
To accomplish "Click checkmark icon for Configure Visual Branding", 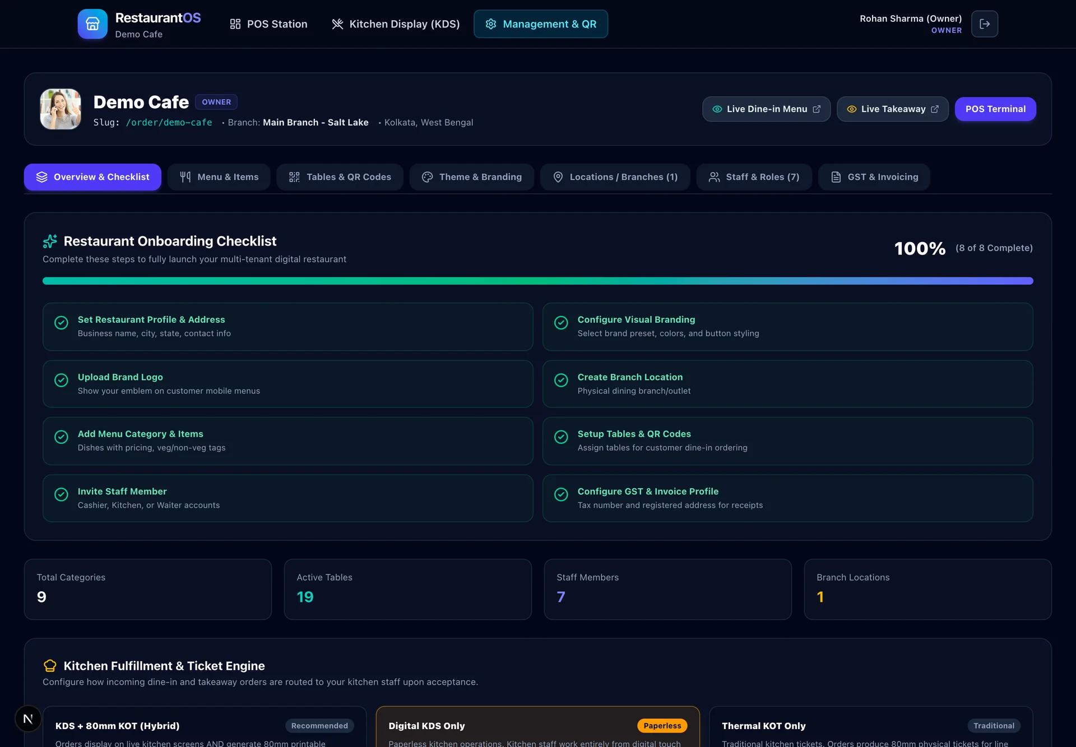I will [x=561, y=323].
